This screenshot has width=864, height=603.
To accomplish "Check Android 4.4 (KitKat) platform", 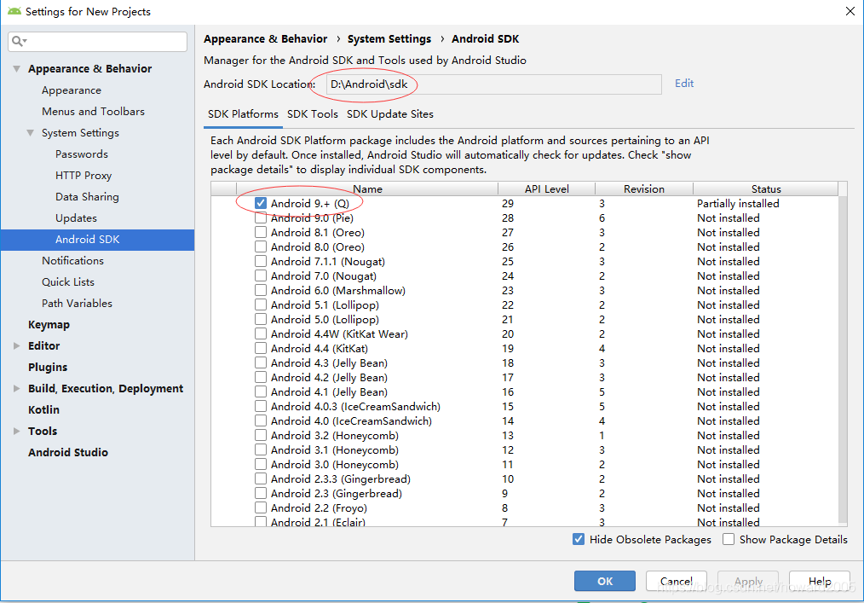I will click(x=261, y=348).
